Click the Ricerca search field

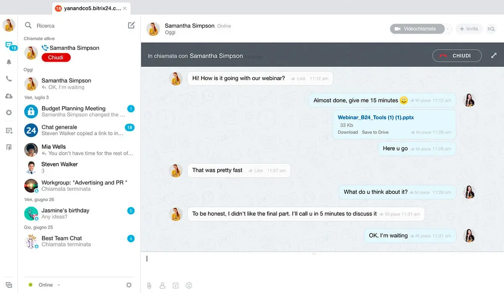(80, 26)
